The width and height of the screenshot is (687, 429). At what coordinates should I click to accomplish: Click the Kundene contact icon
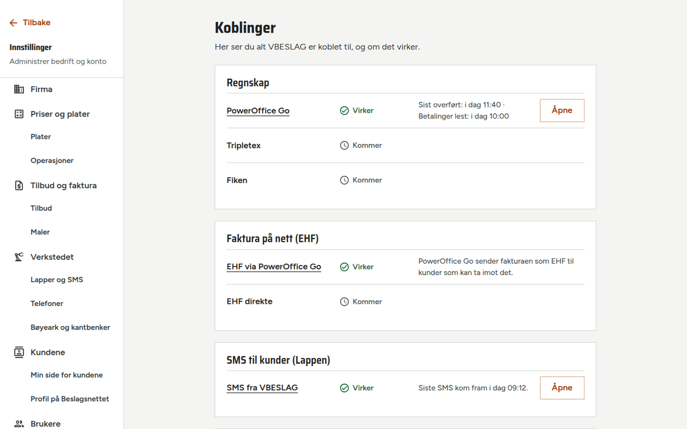(19, 352)
